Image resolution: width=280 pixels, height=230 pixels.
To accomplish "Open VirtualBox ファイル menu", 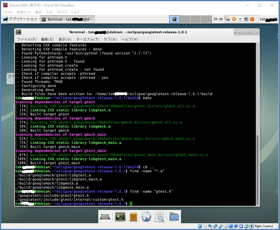I will pos(8,12).
